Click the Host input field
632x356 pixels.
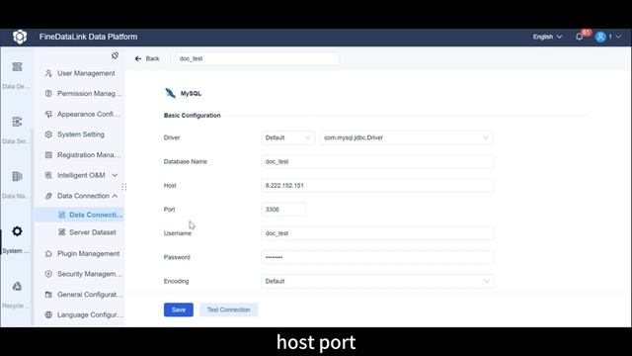[x=377, y=186]
